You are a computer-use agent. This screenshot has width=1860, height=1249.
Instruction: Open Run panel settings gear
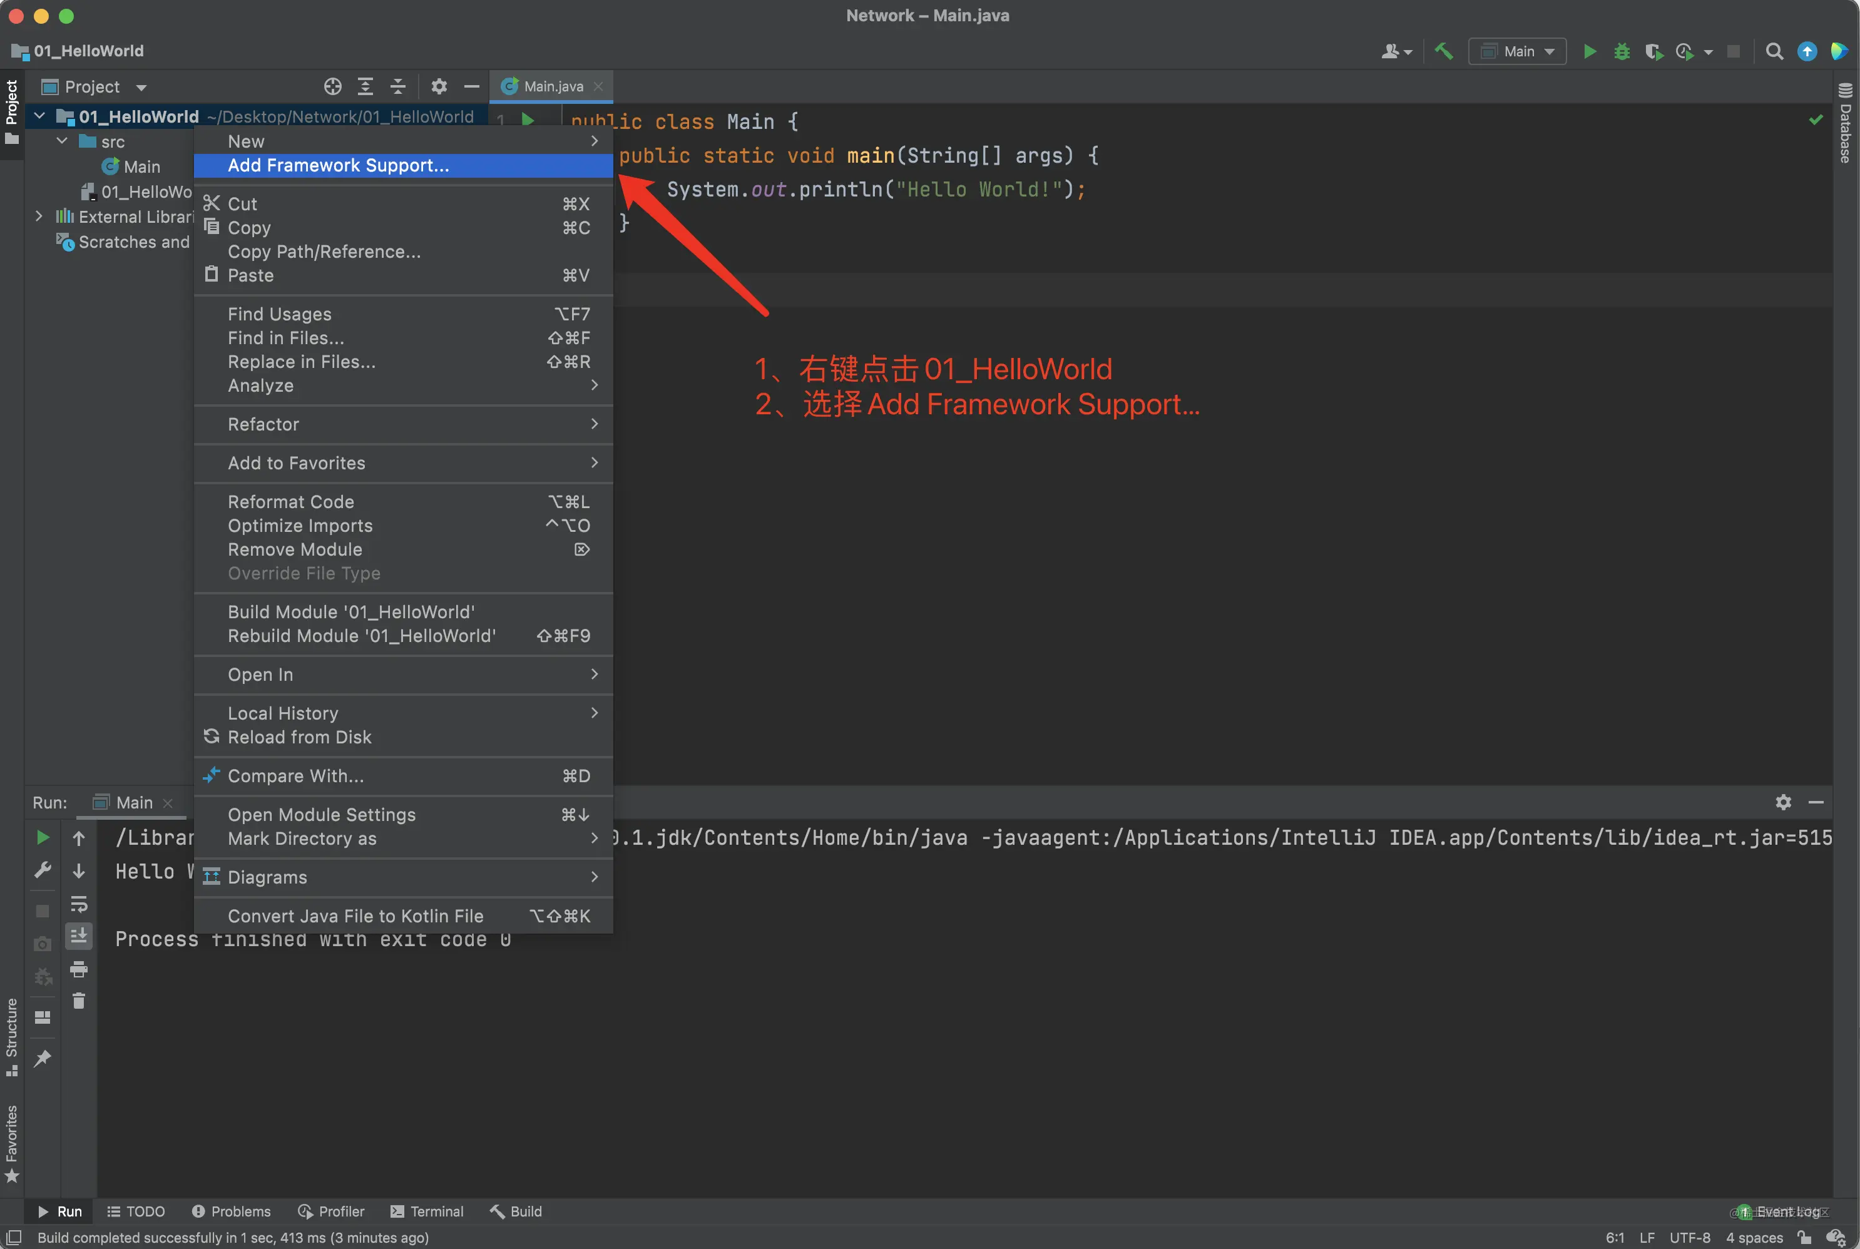[x=1784, y=802]
